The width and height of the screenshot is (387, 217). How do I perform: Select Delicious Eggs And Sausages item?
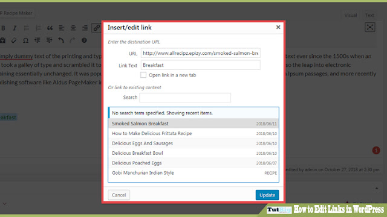coord(193,143)
